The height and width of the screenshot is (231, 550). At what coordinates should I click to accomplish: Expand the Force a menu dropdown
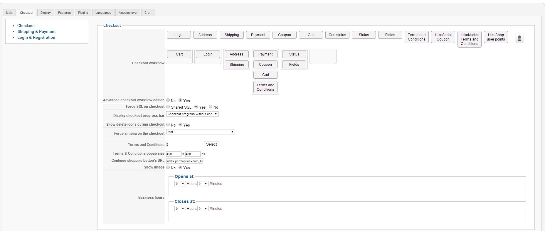201,132
